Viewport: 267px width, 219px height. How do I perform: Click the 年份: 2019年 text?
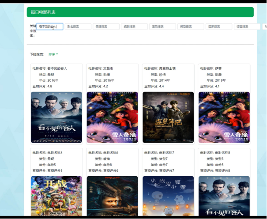tap(216, 80)
